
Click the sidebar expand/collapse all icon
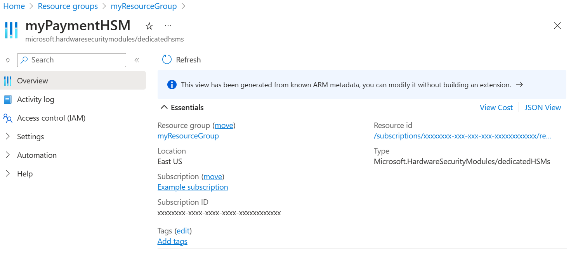8,60
